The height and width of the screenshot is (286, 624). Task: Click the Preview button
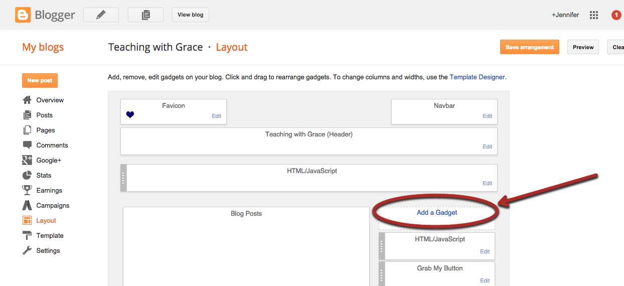583,47
